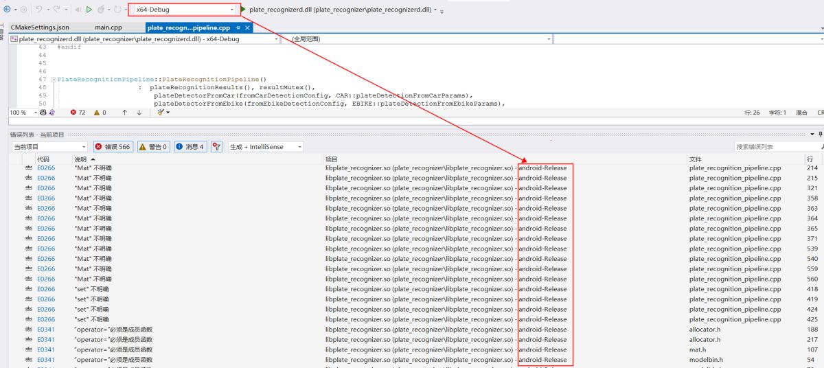The image size is (824, 368).
Task: Click the 混合 indentation indicator
Action: 801,112
